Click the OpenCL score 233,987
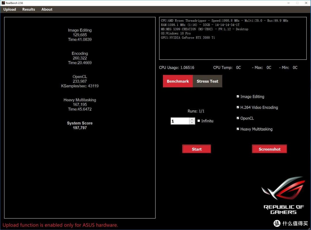Image resolution: width=311 pixels, height=230 pixels. (80, 81)
